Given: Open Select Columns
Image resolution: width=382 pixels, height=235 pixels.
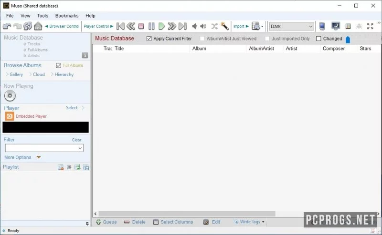Looking at the screenshot, I should pyautogui.click(x=173, y=222).
